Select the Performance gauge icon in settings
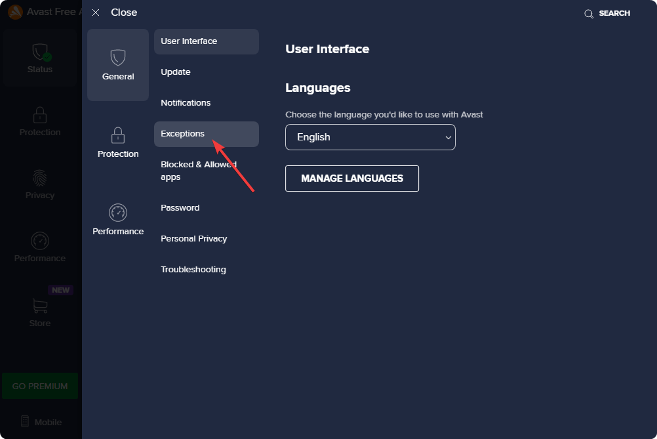 pyautogui.click(x=118, y=213)
